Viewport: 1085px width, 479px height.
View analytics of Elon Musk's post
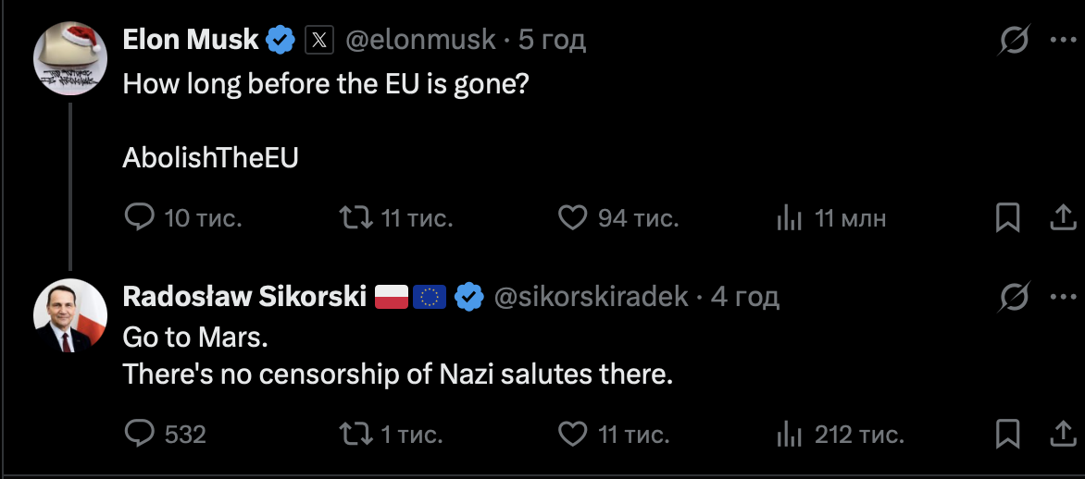789,218
